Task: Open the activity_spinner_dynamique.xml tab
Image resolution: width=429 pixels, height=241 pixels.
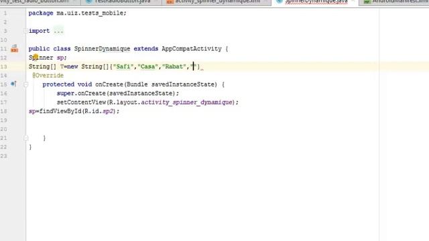Action: point(216,1)
